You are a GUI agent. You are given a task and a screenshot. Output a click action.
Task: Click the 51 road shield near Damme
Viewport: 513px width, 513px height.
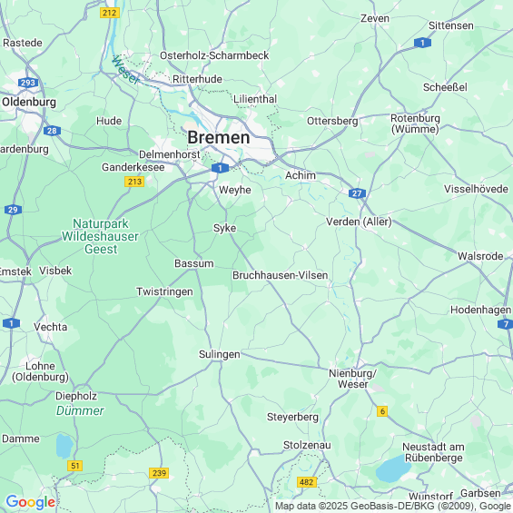tap(75, 466)
